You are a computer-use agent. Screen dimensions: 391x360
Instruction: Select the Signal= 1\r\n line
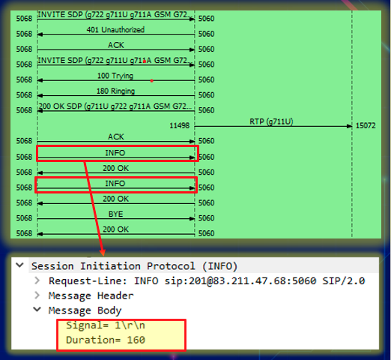point(106,325)
